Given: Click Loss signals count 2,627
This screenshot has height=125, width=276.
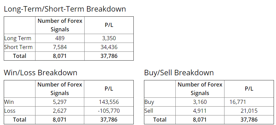Looking at the screenshot, I should (x=59, y=111).
